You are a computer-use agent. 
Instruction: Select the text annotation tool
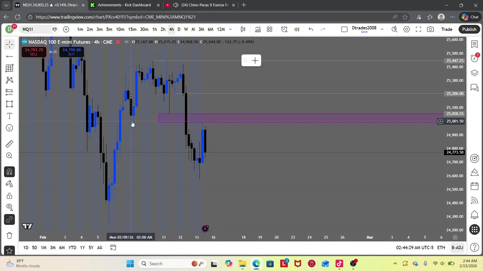tap(9, 116)
